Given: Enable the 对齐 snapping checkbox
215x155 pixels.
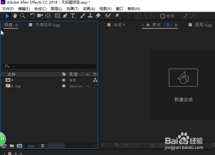Looking at the screenshot, I should tap(163, 16).
